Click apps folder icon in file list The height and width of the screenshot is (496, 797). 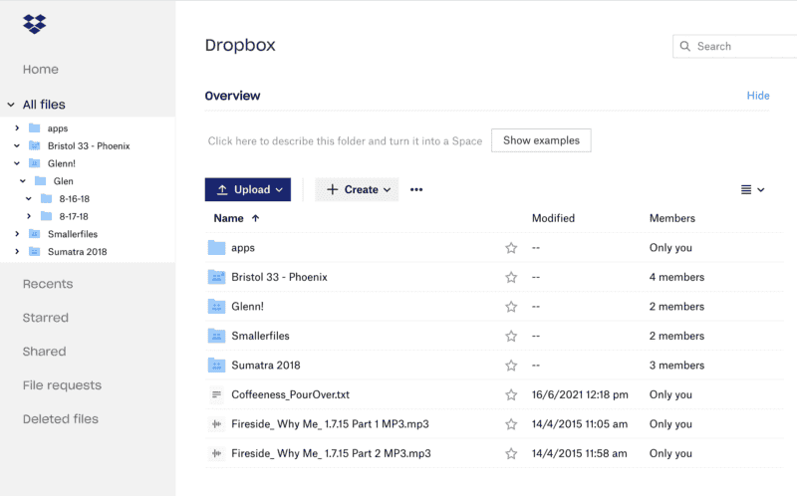pyautogui.click(x=216, y=247)
